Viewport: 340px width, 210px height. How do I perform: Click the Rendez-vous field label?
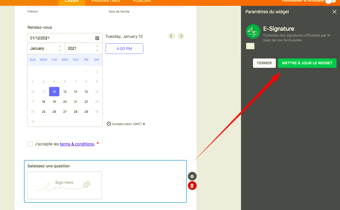point(40,27)
